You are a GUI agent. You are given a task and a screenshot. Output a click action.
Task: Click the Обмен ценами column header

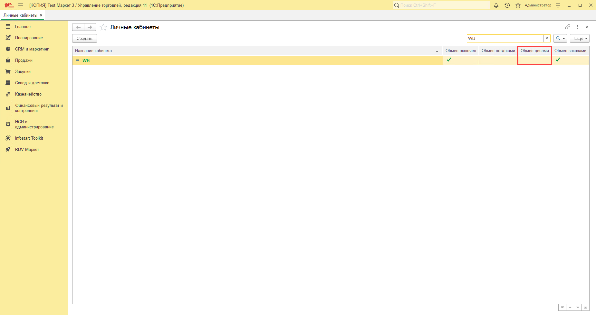(x=535, y=51)
